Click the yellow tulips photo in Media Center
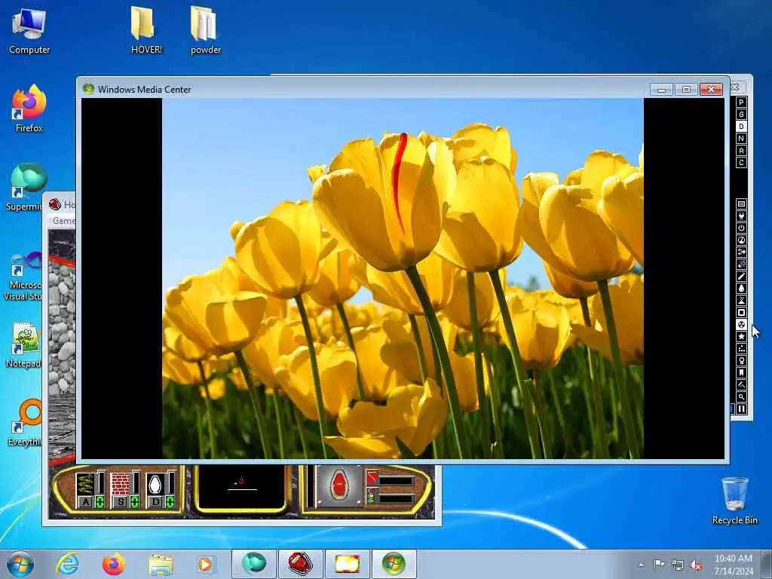The width and height of the screenshot is (772, 579). click(x=403, y=278)
